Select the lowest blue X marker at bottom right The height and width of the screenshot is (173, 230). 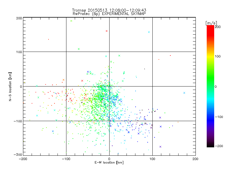(x=160, y=146)
